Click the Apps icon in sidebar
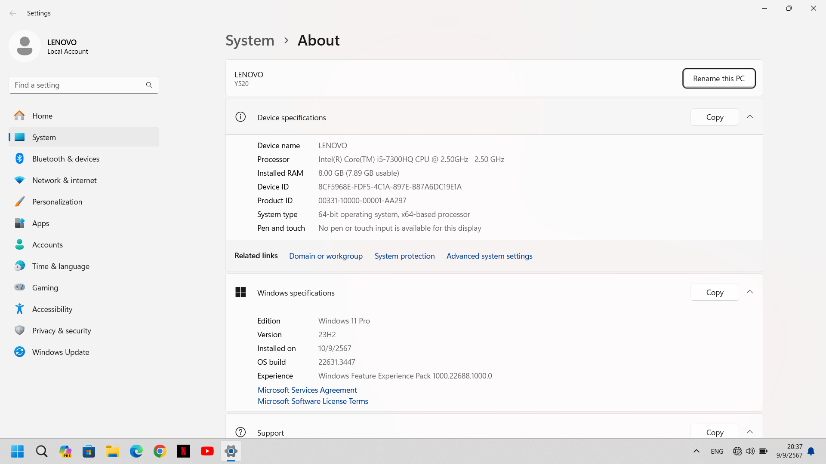 pyautogui.click(x=19, y=223)
